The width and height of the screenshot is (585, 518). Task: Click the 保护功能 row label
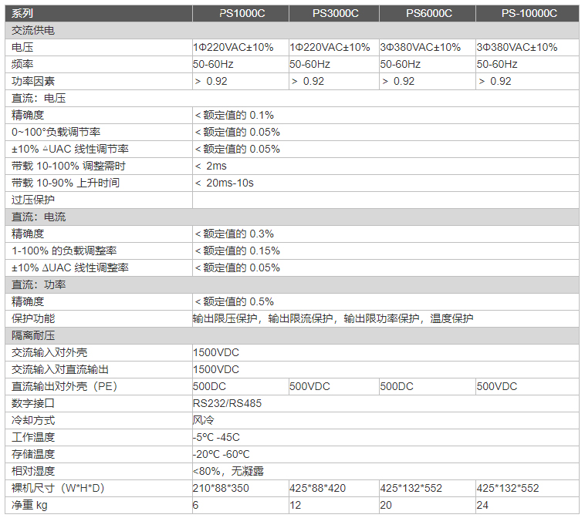(33, 319)
